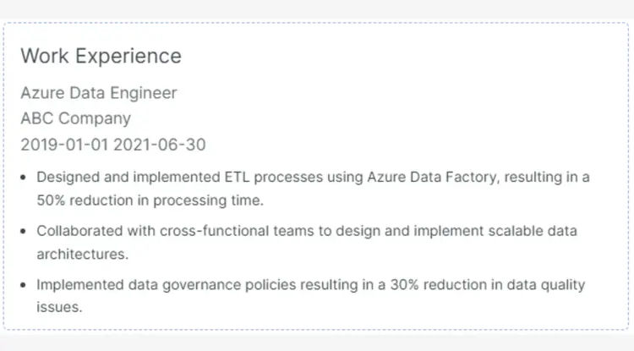
Task: Click bullet dot before "Designed and implemented"
Action: [25, 178]
